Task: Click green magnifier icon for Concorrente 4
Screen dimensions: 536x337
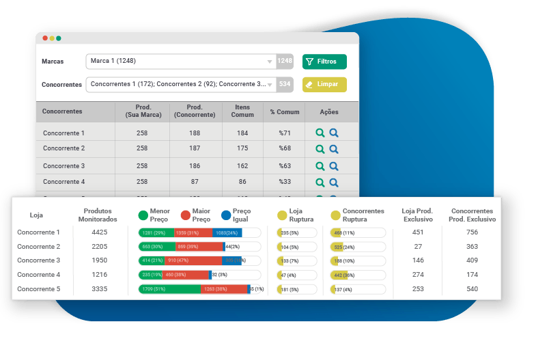Action: [x=320, y=183]
